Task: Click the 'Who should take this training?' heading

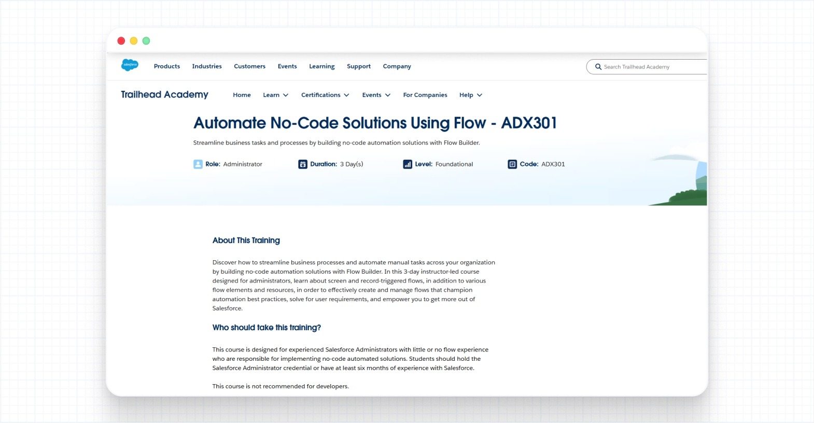Action: pyautogui.click(x=266, y=328)
